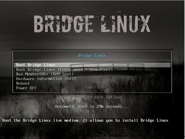
Task: Click the wooden bridge in the background photo
Action: (x=107, y=67)
